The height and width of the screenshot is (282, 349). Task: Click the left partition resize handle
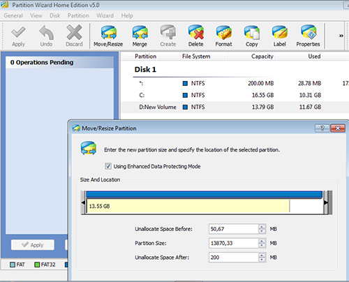[x=83, y=202]
